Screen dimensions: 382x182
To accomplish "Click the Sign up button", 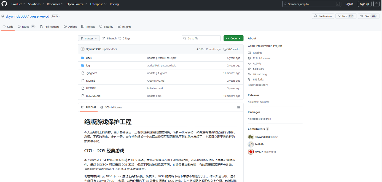I will pos(364,4).
